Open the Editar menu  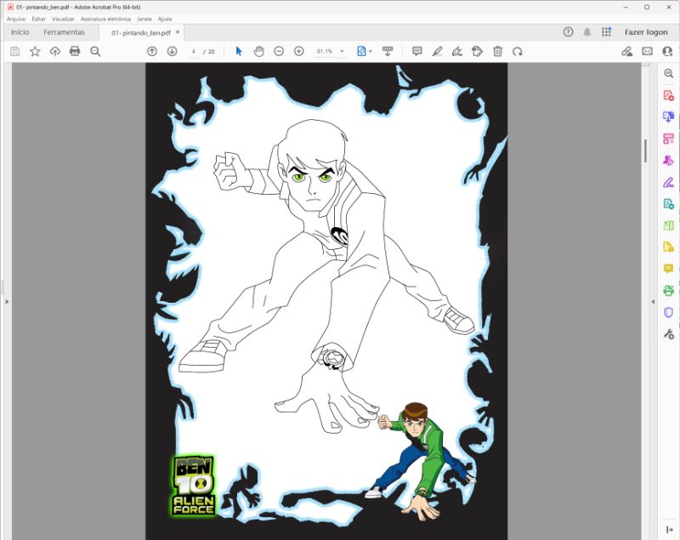[x=38, y=19]
